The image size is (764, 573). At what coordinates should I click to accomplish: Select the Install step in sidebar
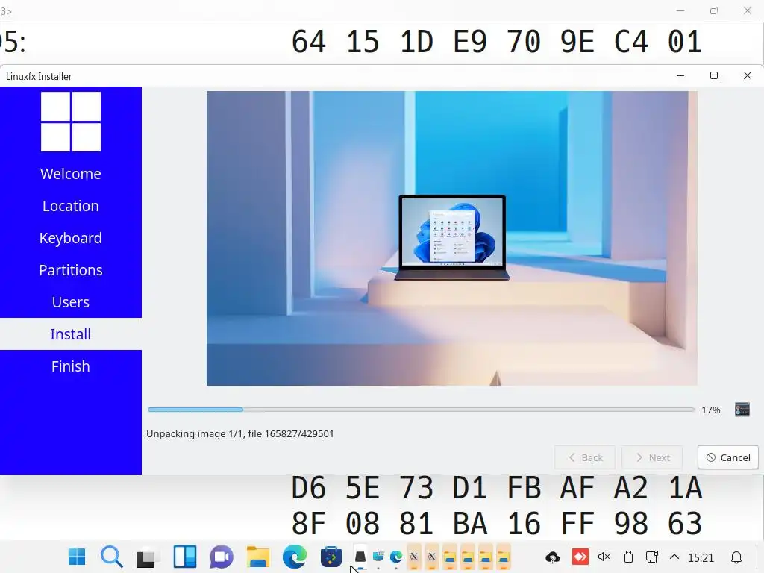(71, 334)
